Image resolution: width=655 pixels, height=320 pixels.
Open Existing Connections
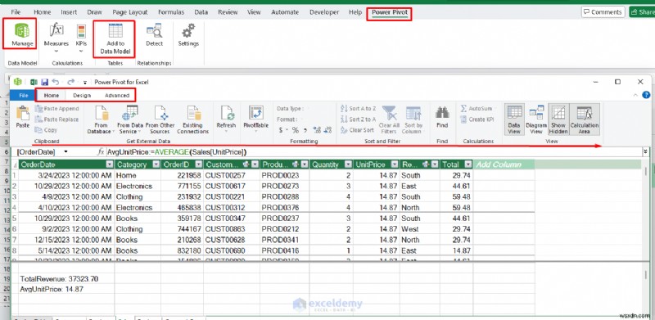pyautogui.click(x=192, y=119)
